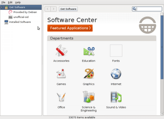The height and width of the screenshot is (119, 164).
Task: Go forward with the right arrow button
Action: pos(53,9)
